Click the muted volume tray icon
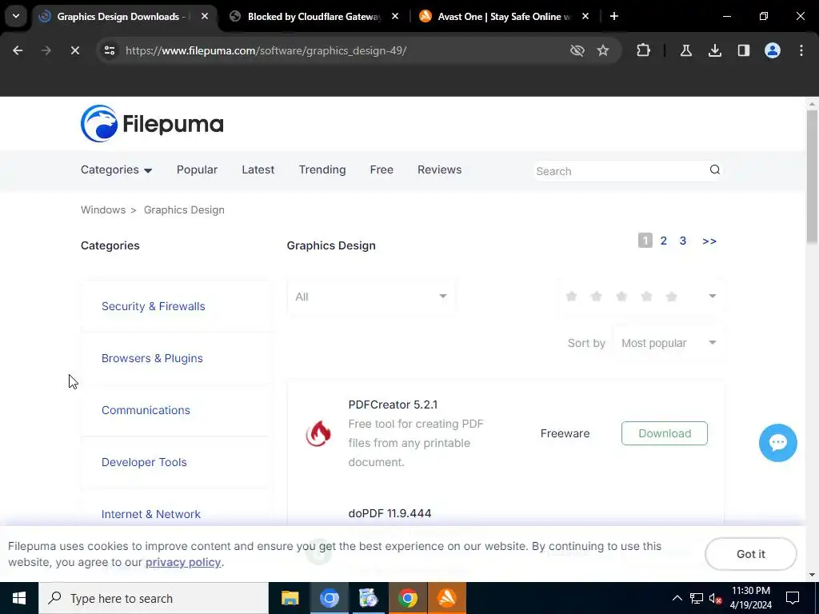819x614 pixels. tap(715, 598)
